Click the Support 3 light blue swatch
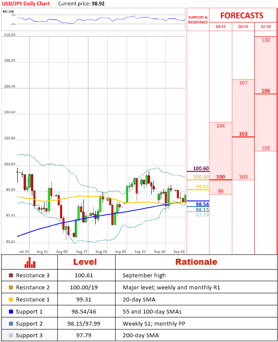The image size is (278, 342). tap(11, 335)
